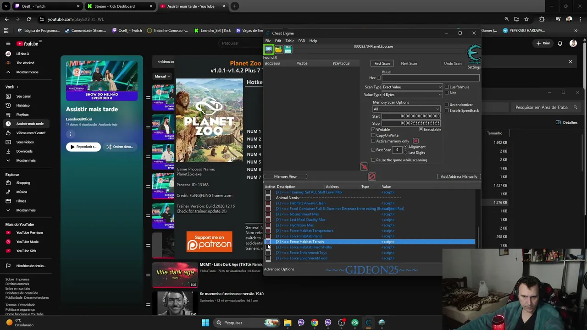587x330 pixels.
Task: Open a new browser tab
Action: (234, 6)
